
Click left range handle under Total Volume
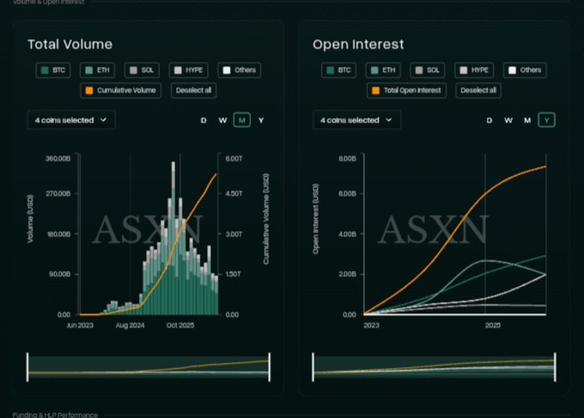27,367
